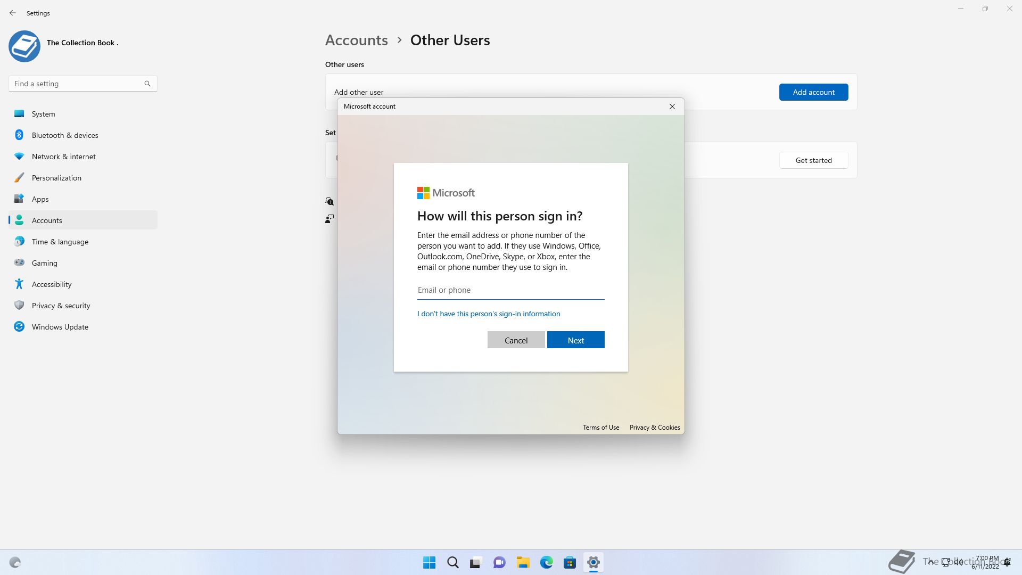1022x575 pixels.
Task: Open Task View on the taskbar
Action: click(x=476, y=562)
